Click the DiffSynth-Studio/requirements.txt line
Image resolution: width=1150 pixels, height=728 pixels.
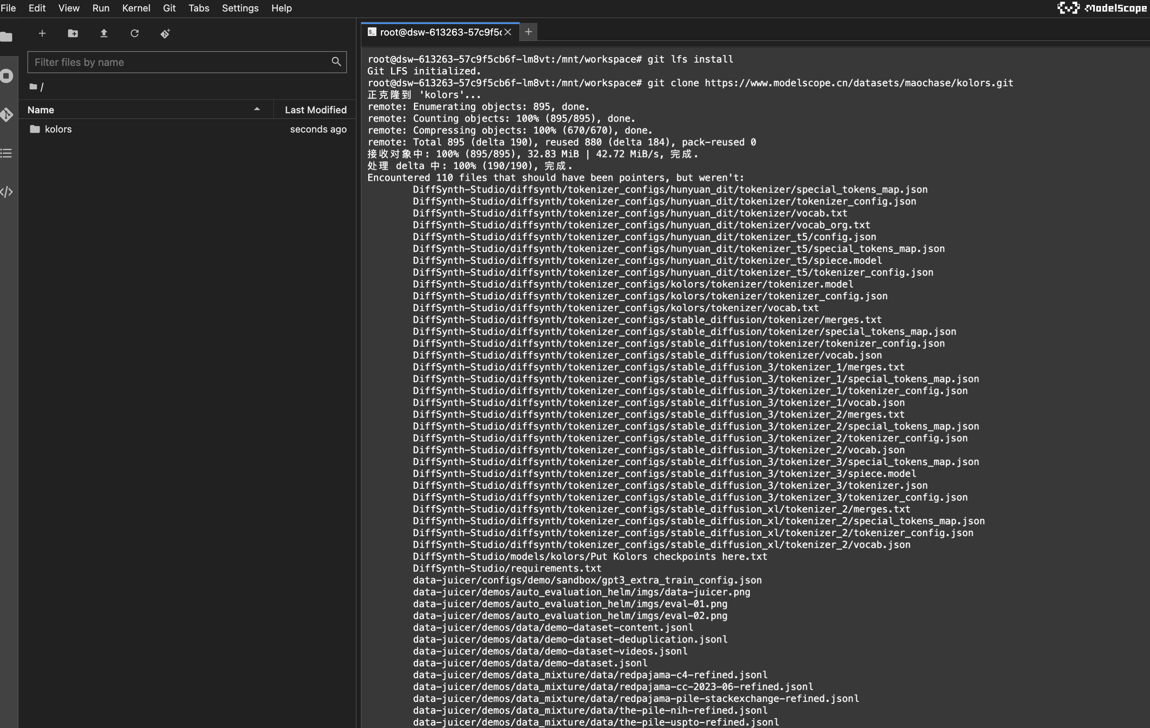pyautogui.click(x=507, y=568)
